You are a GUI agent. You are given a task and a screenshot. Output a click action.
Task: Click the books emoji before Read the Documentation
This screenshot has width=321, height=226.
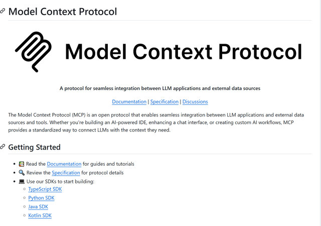click(x=22, y=164)
